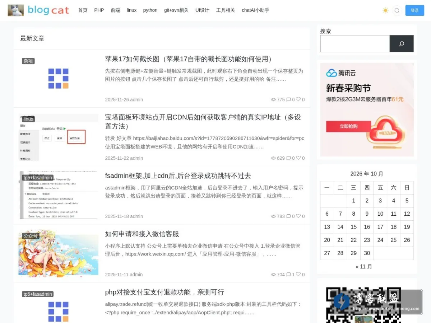Screen dimensions: 431x323
Task: Click the comment icon on the 微信客服 article
Action: pos(288,275)
